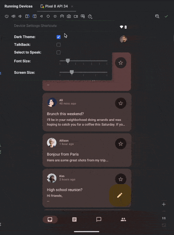Open the chat bubble tab in the bottom navigation
Image resolution: width=174 pixels, height=235 pixels.
point(99,220)
